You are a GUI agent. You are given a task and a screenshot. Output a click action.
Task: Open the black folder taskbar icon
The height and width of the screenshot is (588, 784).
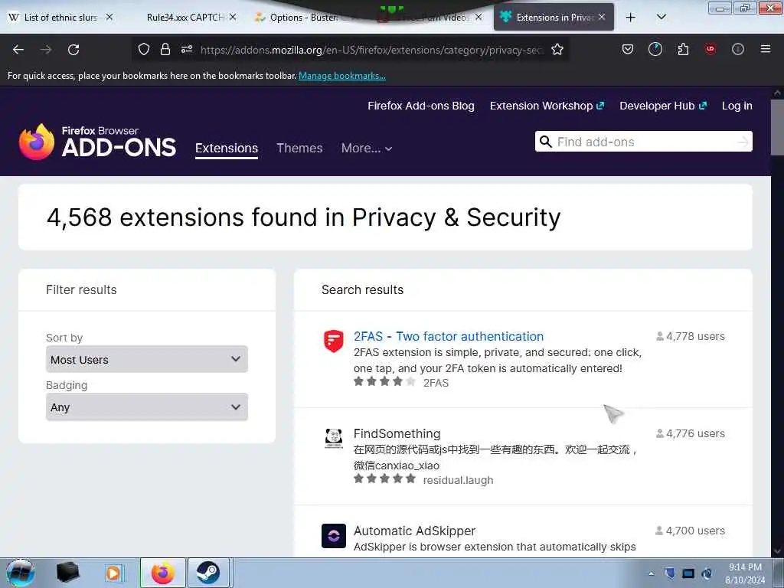[x=67, y=573]
